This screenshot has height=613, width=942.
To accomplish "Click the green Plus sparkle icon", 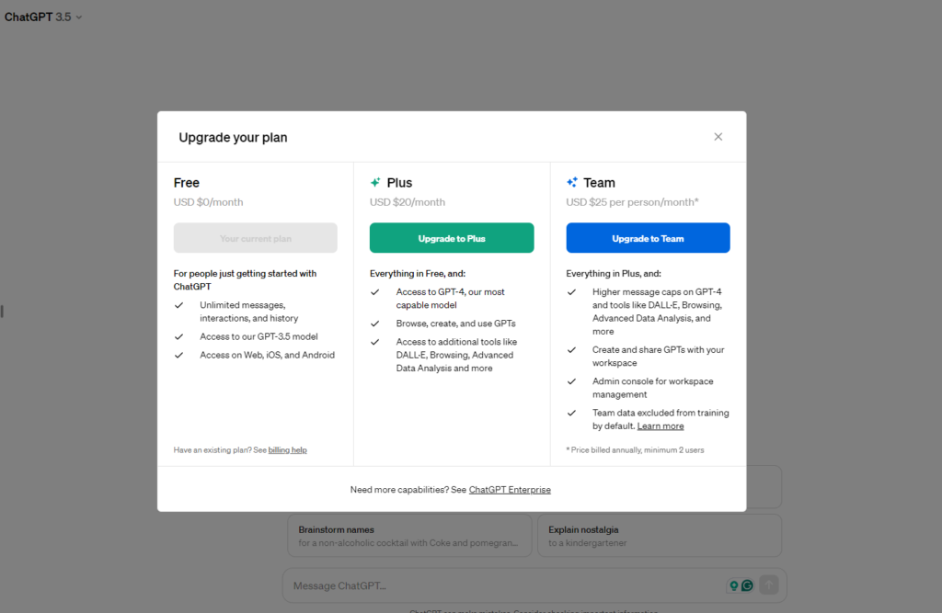I will click(x=375, y=182).
